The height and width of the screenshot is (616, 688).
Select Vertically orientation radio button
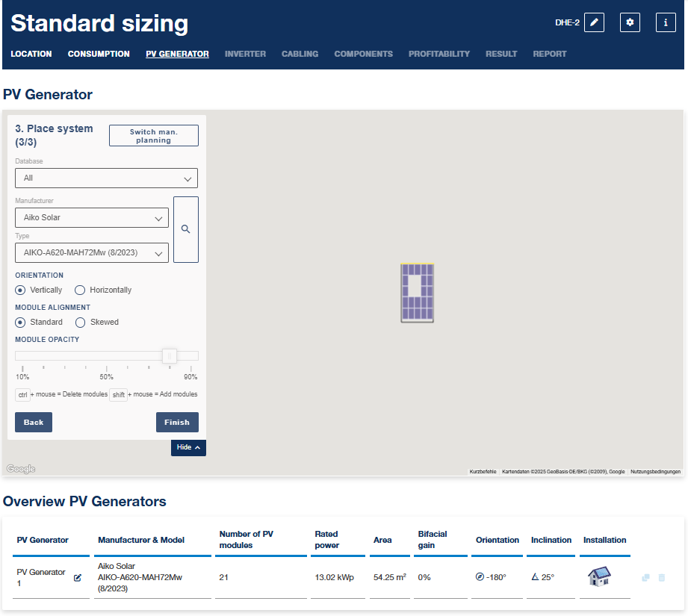pos(20,290)
